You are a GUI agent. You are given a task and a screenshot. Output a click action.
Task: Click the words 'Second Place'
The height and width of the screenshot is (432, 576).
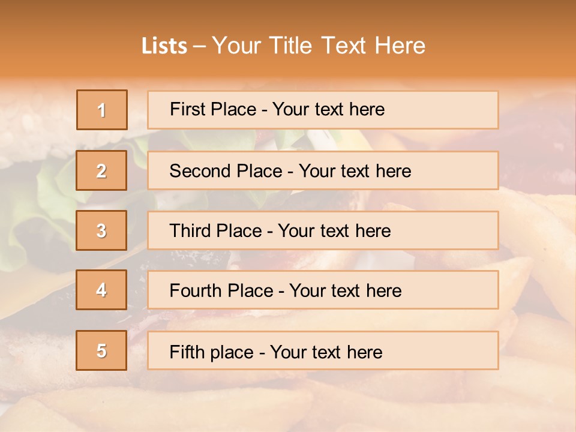click(x=226, y=171)
